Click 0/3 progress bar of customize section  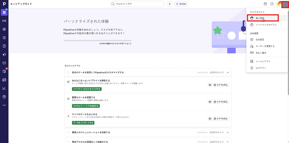tap(202, 73)
